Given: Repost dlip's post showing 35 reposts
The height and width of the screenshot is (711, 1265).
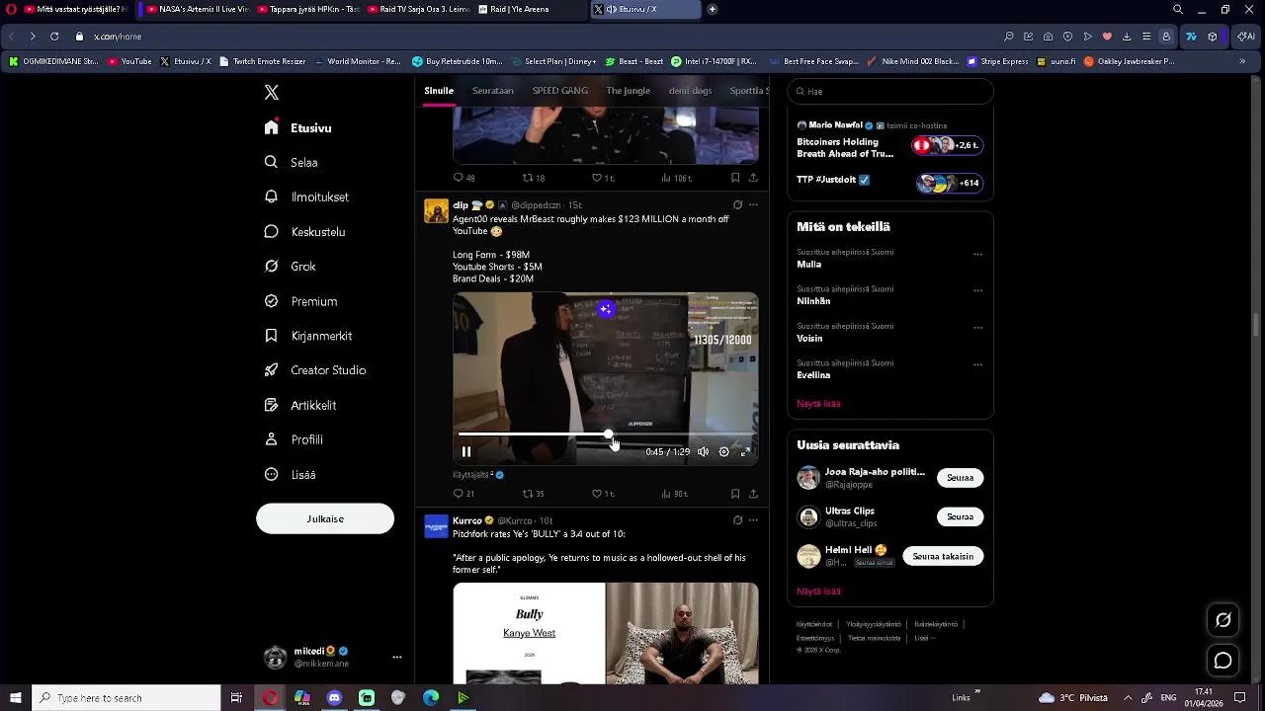Looking at the screenshot, I should (534, 494).
